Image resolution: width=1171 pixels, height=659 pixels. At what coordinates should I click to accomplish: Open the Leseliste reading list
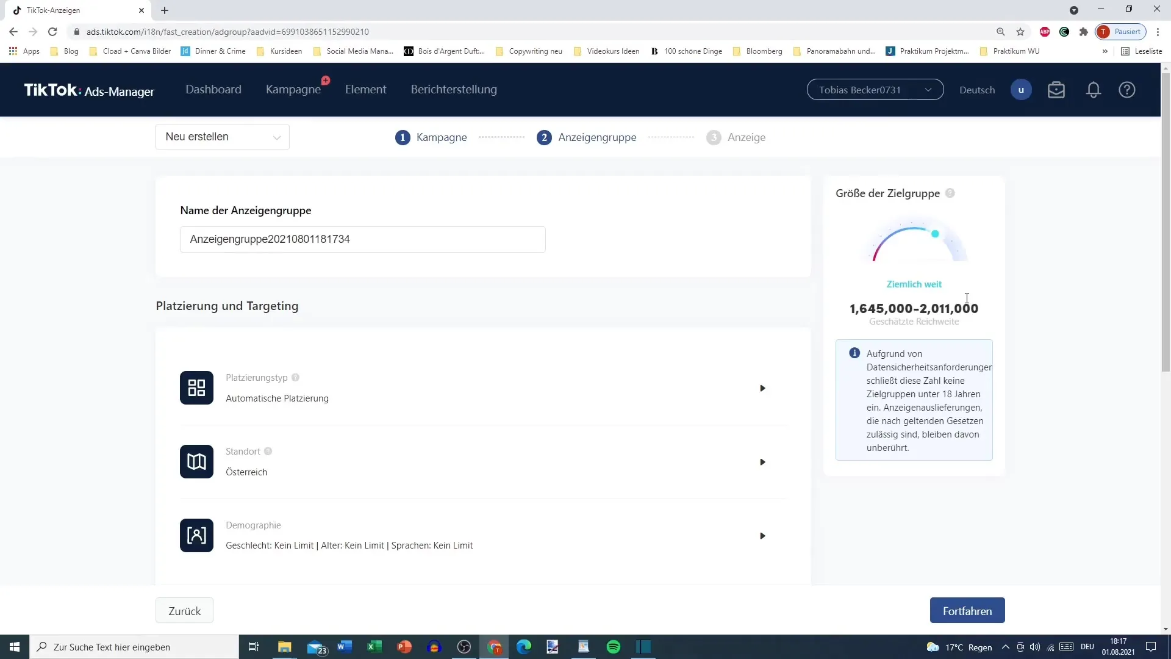(1142, 51)
